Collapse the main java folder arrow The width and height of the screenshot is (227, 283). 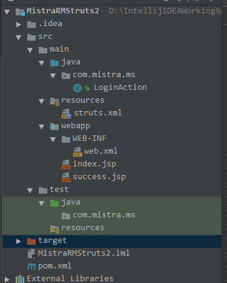pos(41,63)
